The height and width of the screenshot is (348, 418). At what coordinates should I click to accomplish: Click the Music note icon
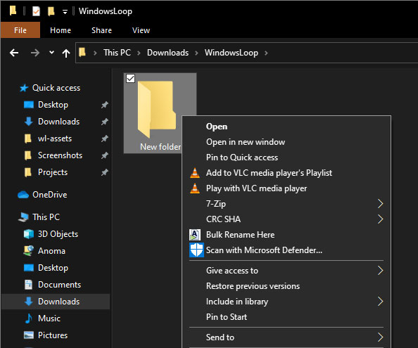pyautogui.click(x=28, y=318)
